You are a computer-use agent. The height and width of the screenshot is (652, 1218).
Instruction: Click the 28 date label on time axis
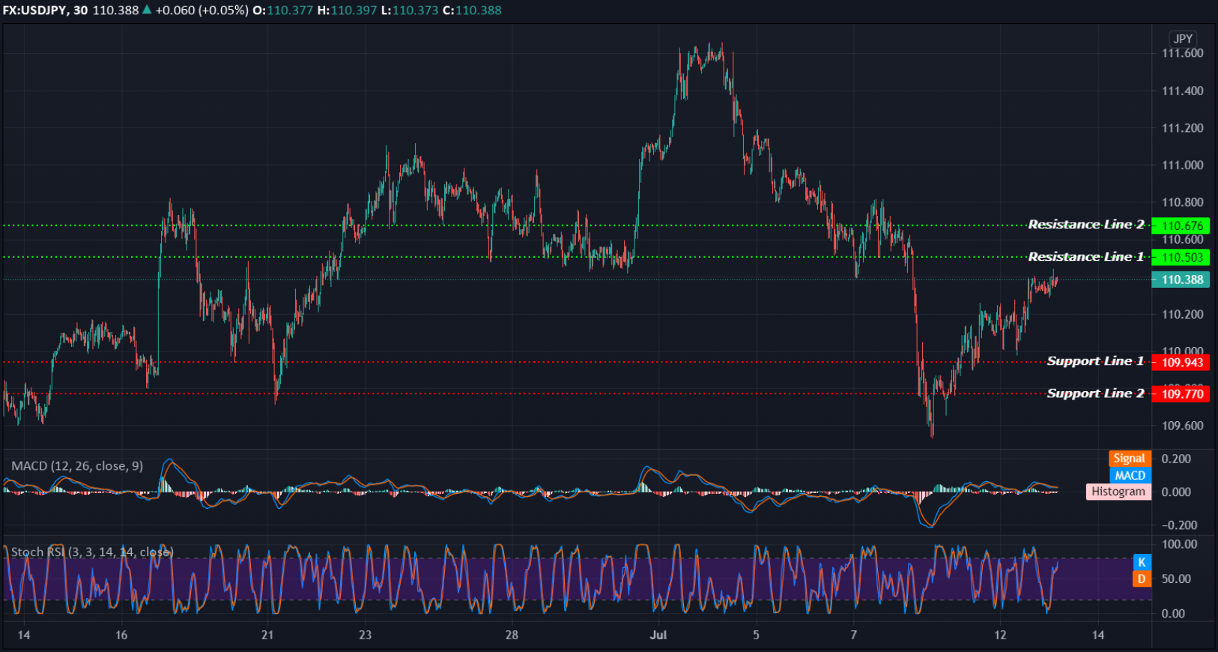tap(512, 635)
